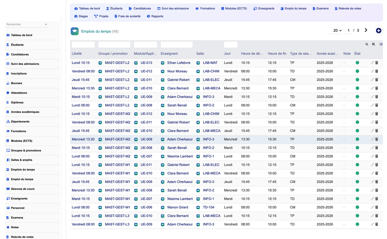Click trash icon on MAST-GEST-M2 UE-009 row
387x239 pixels.
pos(377,139)
